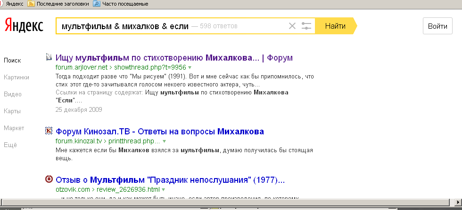The height and width of the screenshot is (210, 462).
Task: Open advanced search settings sliders icon
Action: click(306, 26)
